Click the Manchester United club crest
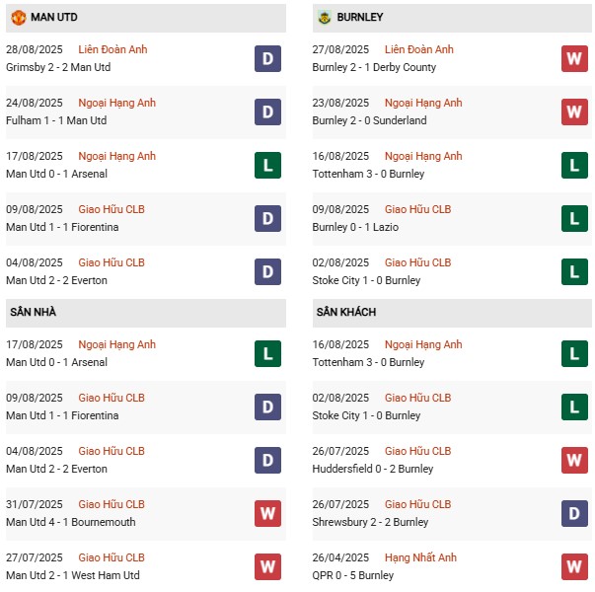The image size is (595, 592). [19, 18]
